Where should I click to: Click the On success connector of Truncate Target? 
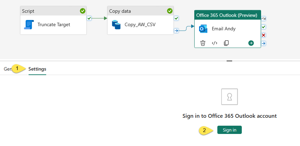89,18
